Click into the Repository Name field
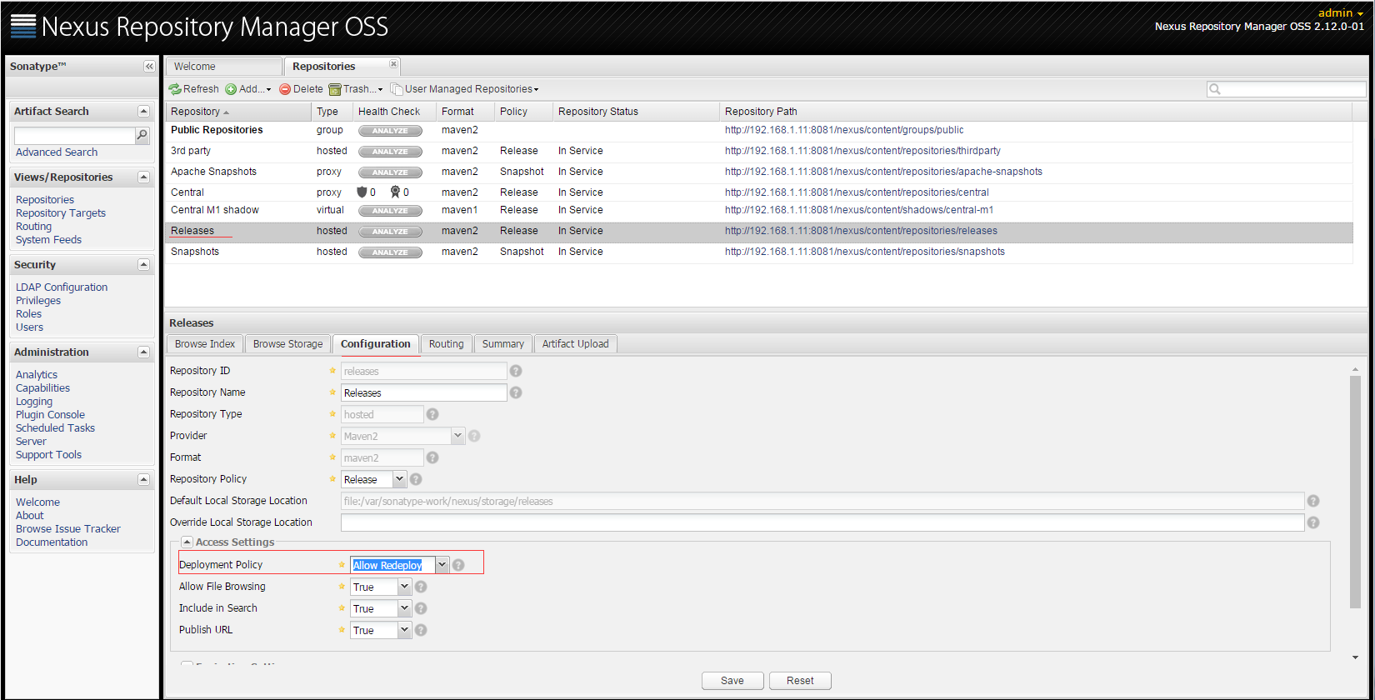The height and width of the screenshot is (700, 1375). tap(423, 392)
